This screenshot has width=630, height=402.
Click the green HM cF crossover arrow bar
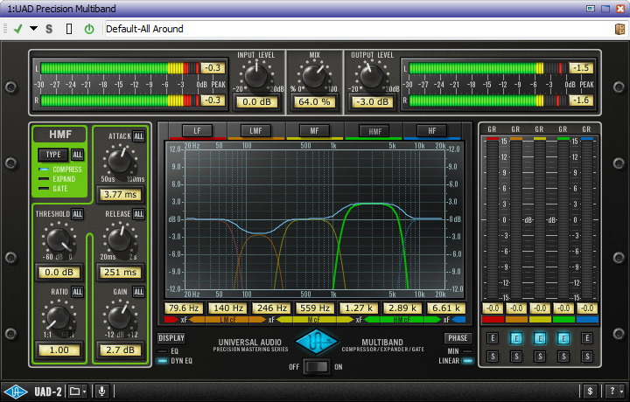coord(402,320)
